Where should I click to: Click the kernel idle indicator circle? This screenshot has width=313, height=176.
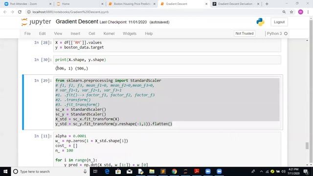286,34
